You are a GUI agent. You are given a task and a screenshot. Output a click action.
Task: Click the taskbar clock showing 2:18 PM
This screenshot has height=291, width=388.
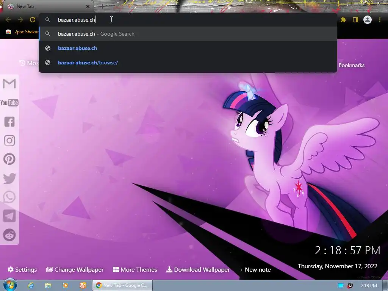[x=369, y=286]
